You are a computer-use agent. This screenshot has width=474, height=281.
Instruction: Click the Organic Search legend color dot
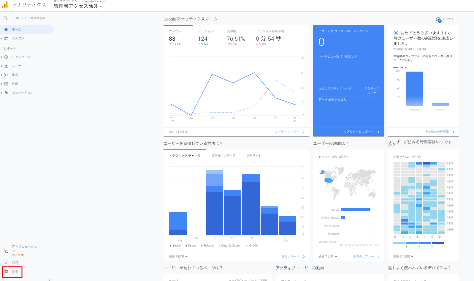point(219,246)
